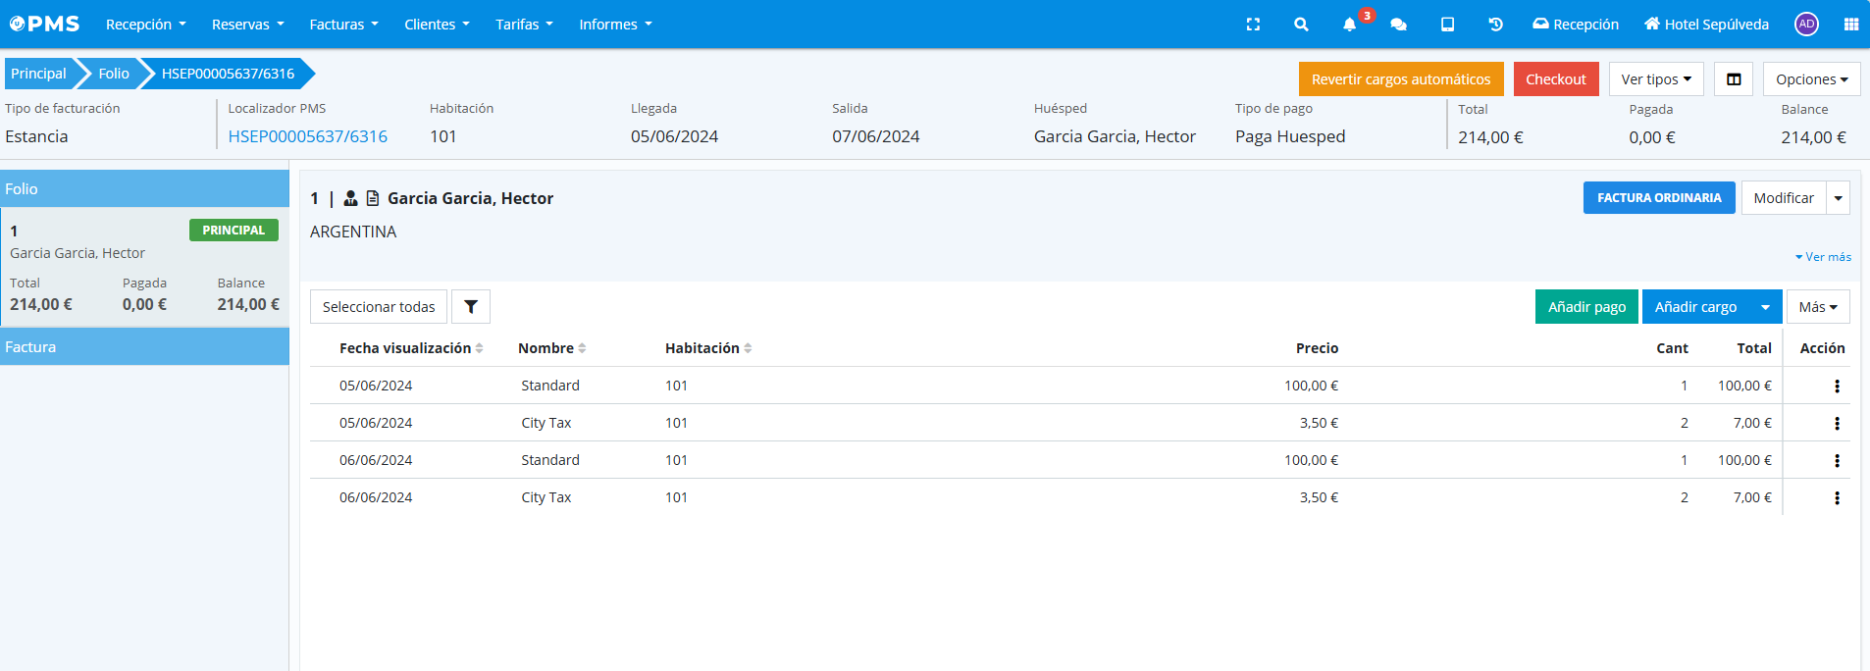Expand the Opciones dropdown
This screenshot has width=1870, height=671.
(x=1812, y=79)
